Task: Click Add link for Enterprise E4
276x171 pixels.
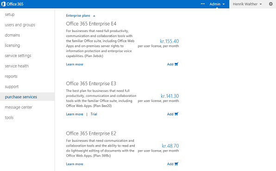Action: tap(170, 64)
